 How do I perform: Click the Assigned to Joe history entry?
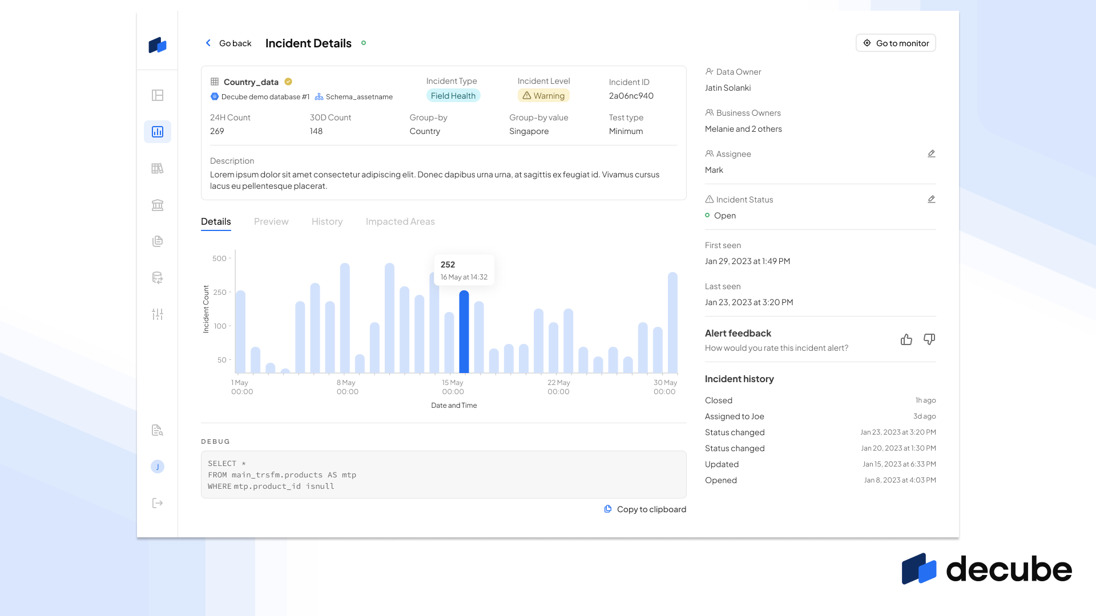820,416
